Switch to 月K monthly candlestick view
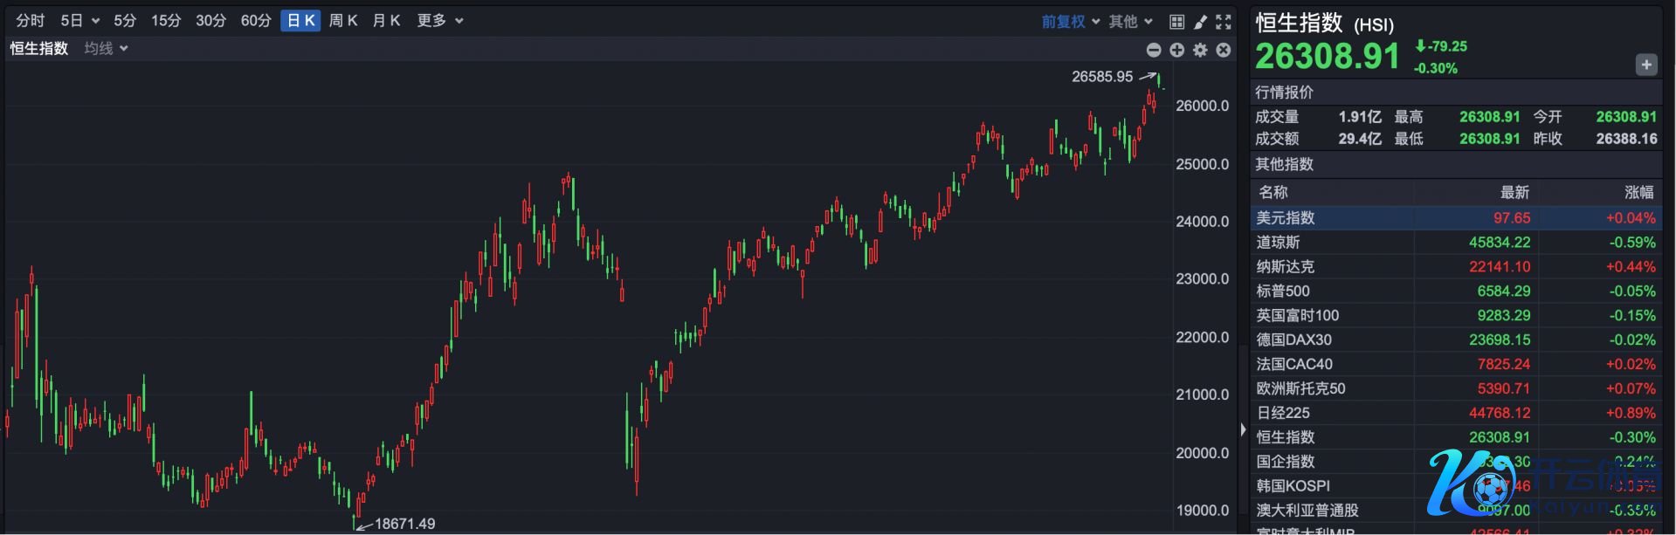Image resolution: width=1676 pixels, height=535 pixels. click(386, 21)
